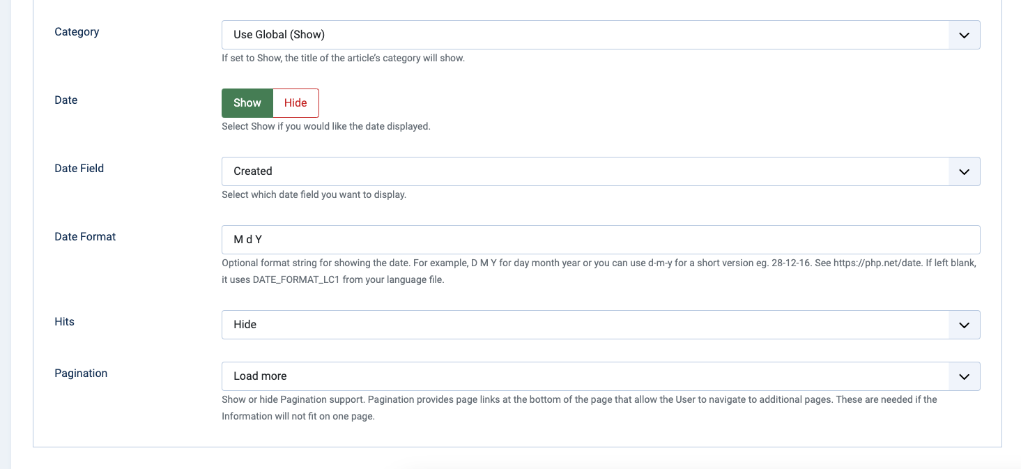Click the Date Format label
This screenshot has height=469, width=1021.
[x=85, y=237]
